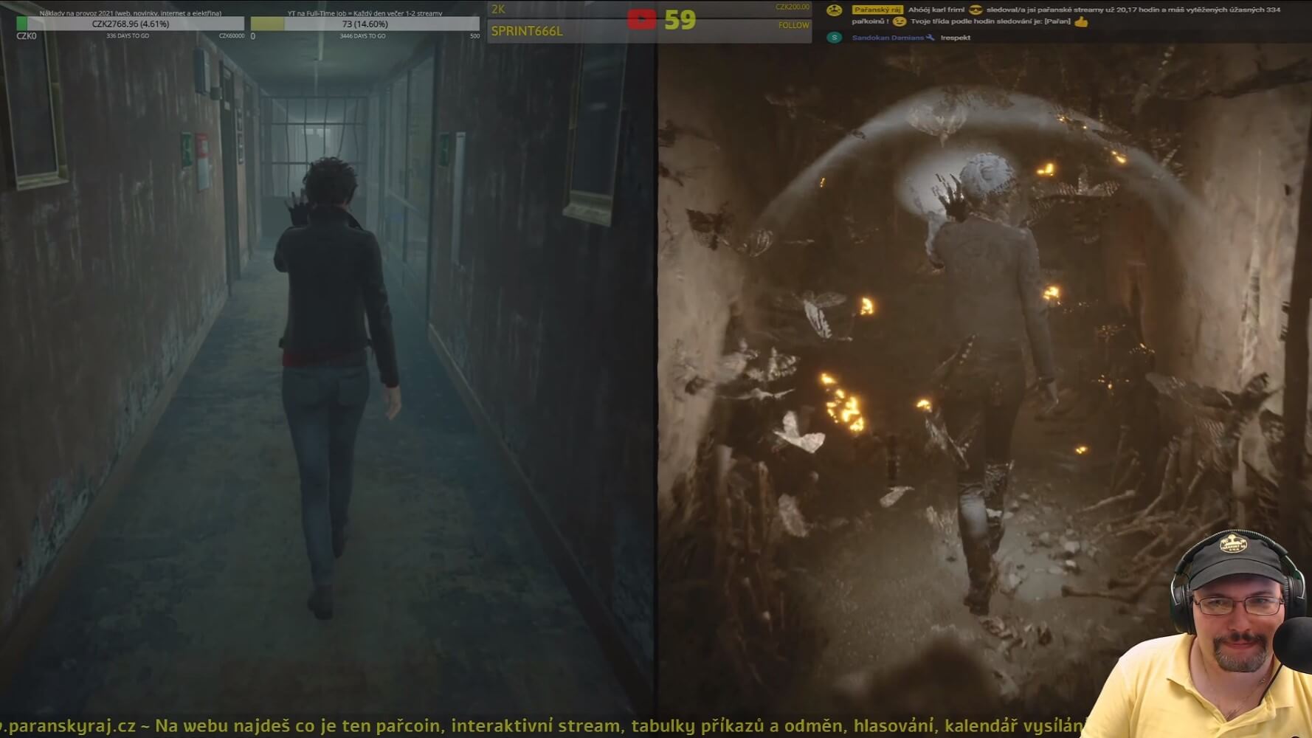Viewport: 1312px width, 738px height.
Task: Click the SPRINT666L name in the alert panel
Action: point(527,31)
